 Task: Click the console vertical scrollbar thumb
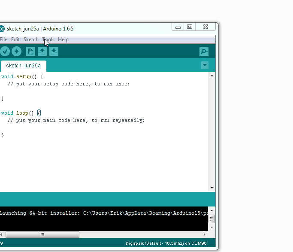coord(212,219)
